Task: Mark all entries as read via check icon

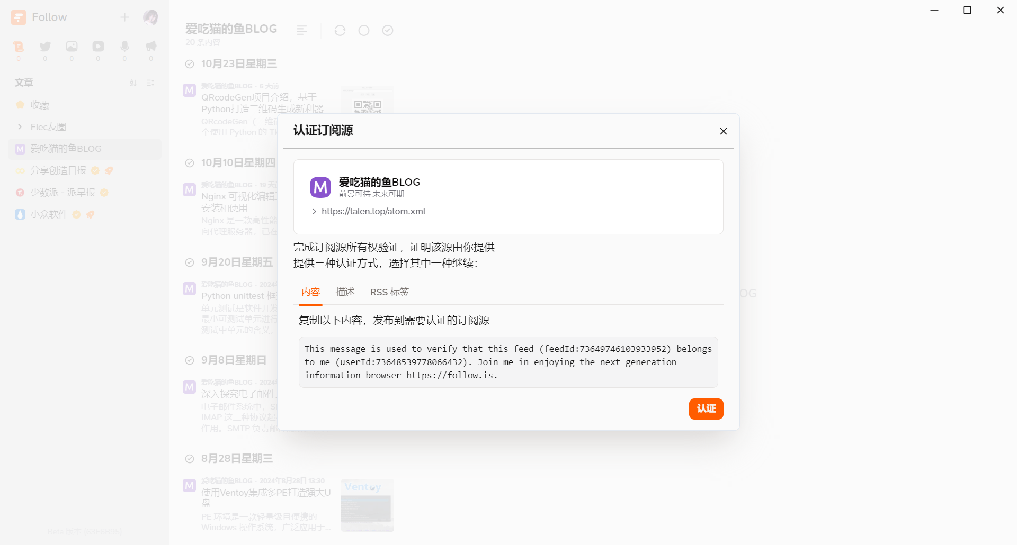Action: [x=388, y=30]
